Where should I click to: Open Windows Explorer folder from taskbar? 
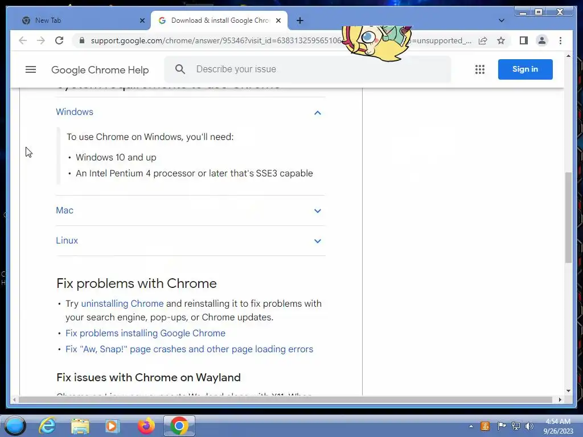pyautogui.click(x=80, y=426)
